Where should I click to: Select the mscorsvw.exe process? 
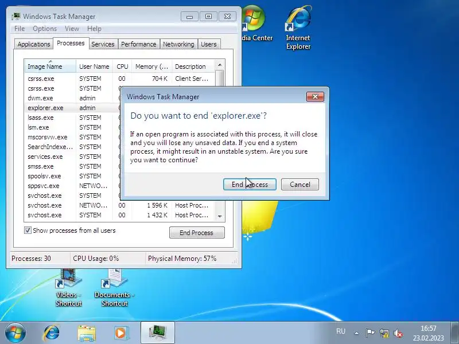(73, 137)
